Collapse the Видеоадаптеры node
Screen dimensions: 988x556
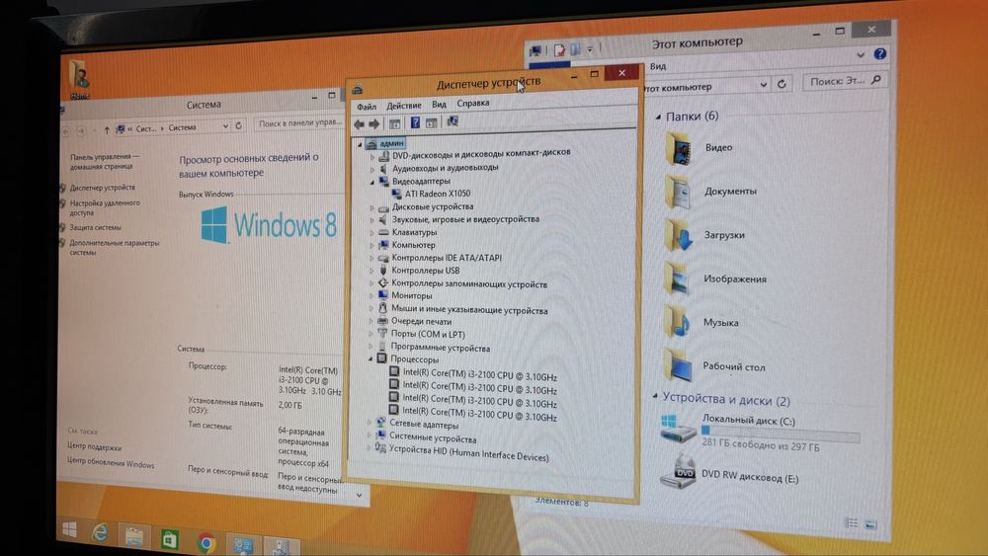371,182
